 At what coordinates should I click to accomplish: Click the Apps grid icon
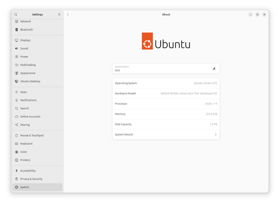click(17, 92)
